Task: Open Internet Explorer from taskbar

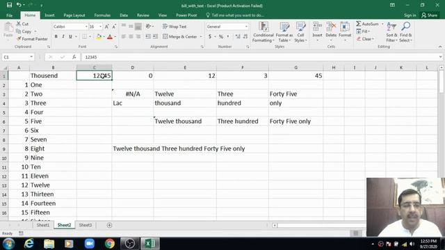Action: point(29,244)
